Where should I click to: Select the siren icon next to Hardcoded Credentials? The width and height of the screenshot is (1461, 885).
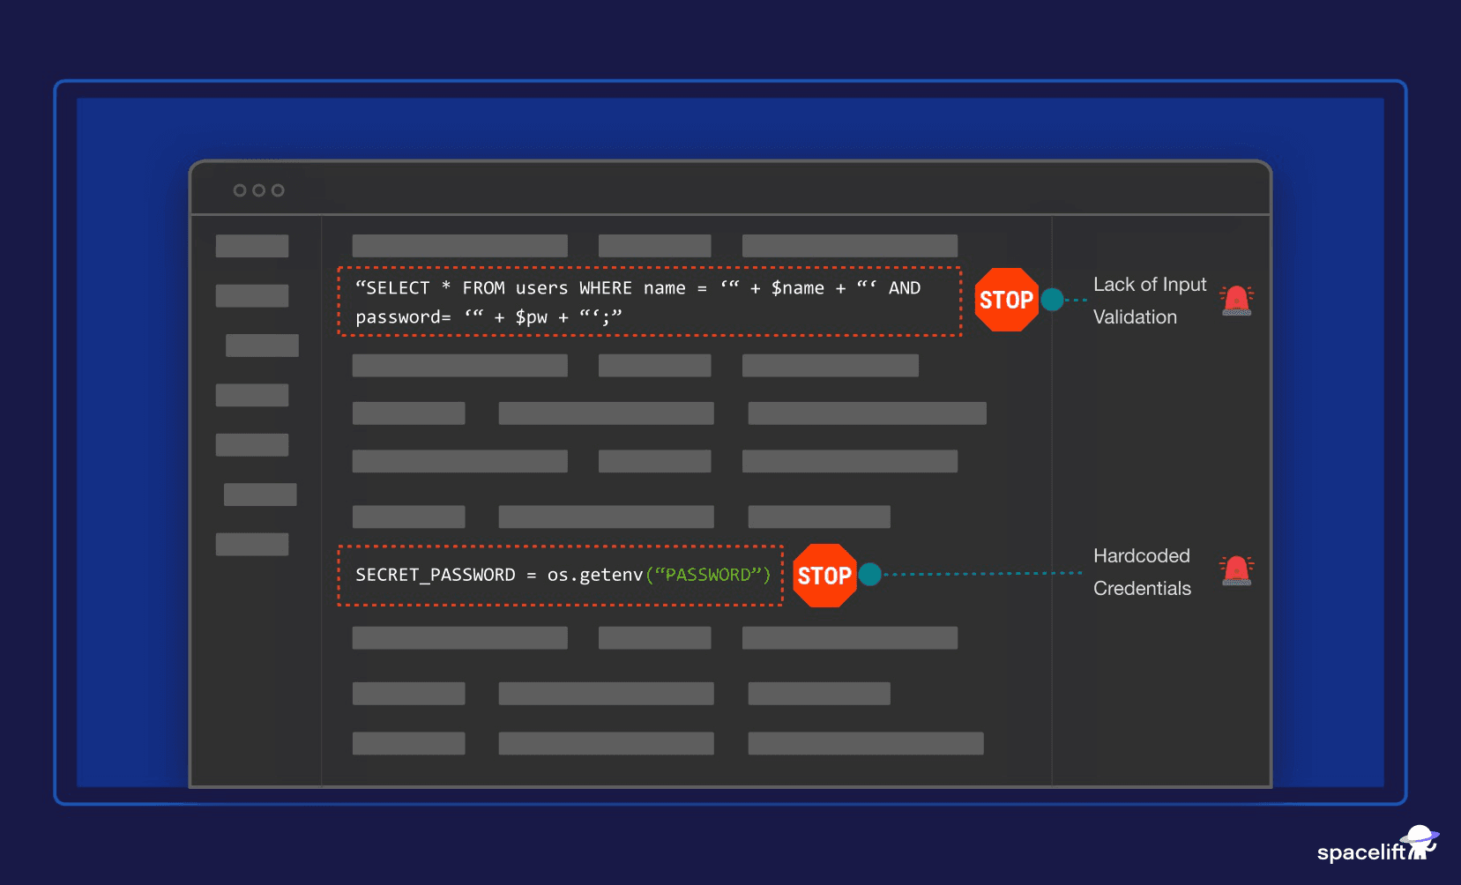tap(1236, 571)
